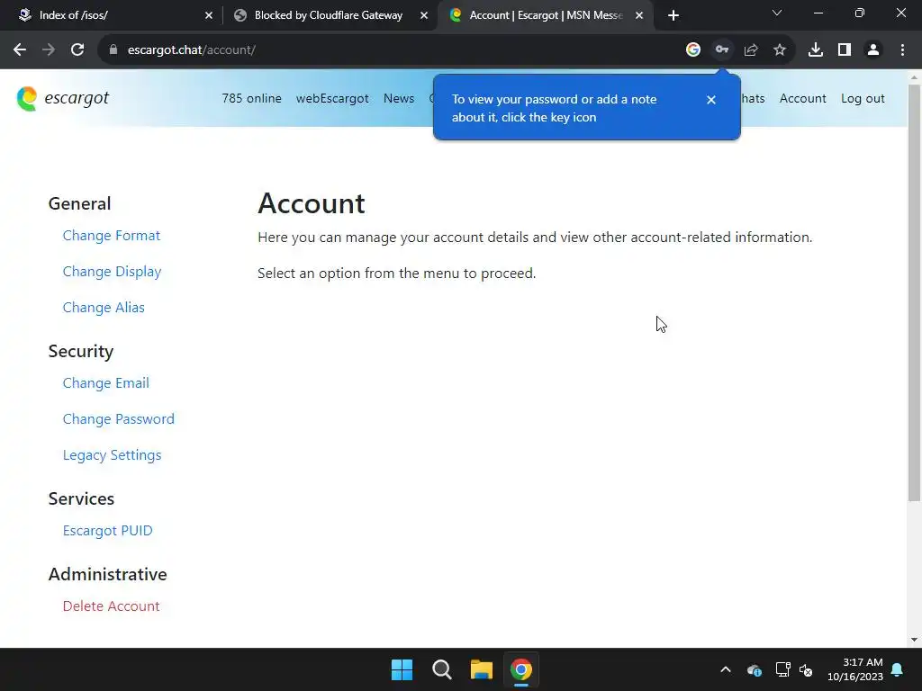Open Change Email
The height and width of the screenshot is (691, 922).
106,383
